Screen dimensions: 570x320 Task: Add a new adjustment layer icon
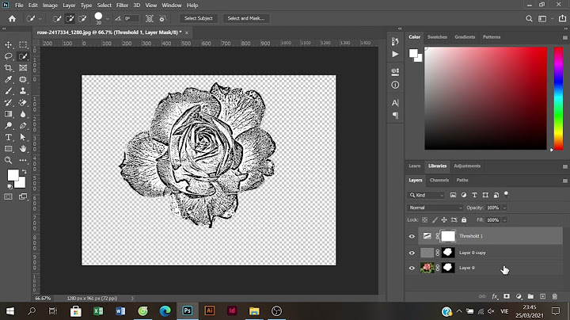click(519, 296)
